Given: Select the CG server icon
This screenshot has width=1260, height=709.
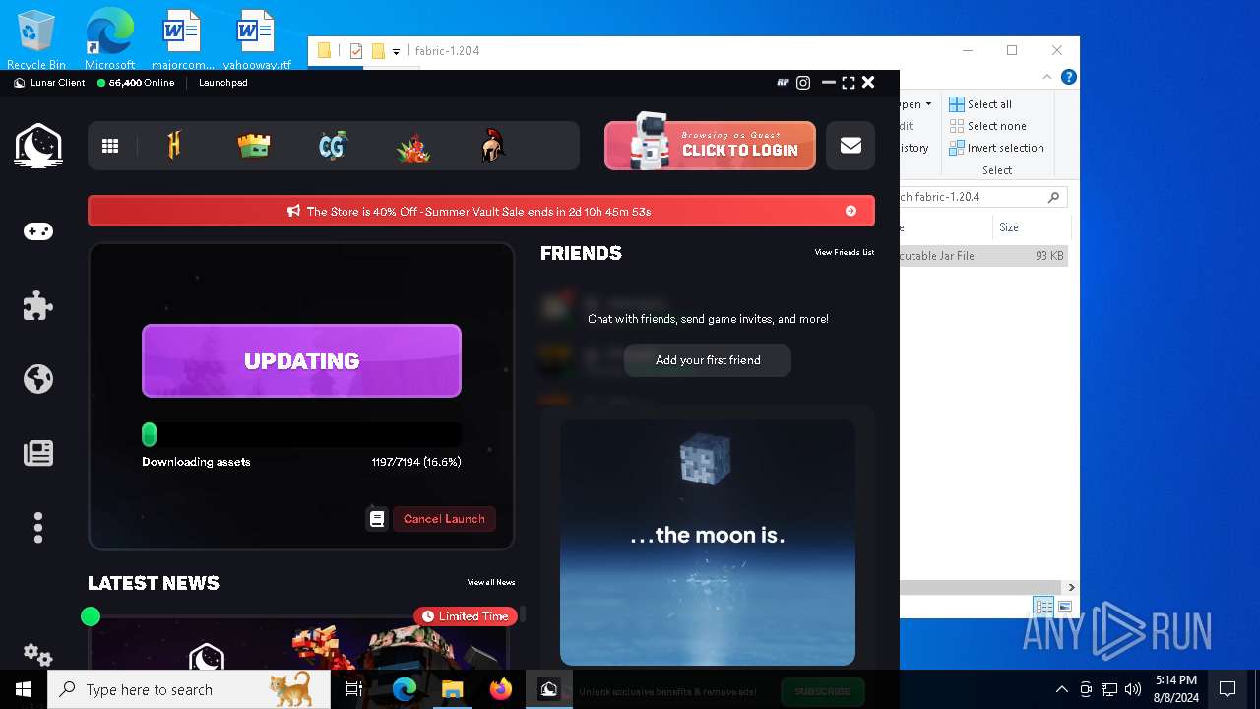Looking at the screenshot, I should coord(333,146).
